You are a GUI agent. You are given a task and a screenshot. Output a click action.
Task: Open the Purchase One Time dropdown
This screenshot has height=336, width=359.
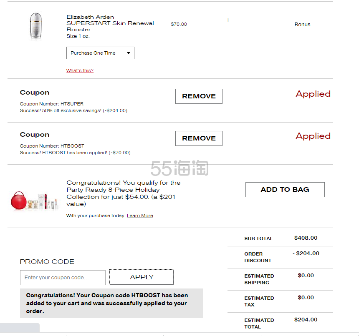pyautogui.click(x=100, y=53)
